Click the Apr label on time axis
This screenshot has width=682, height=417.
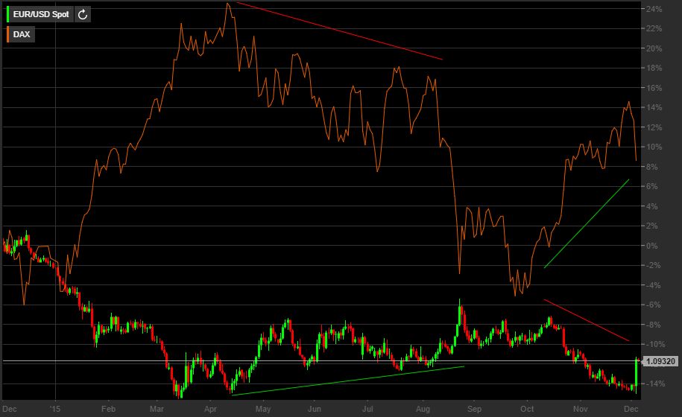coord(210,410)
